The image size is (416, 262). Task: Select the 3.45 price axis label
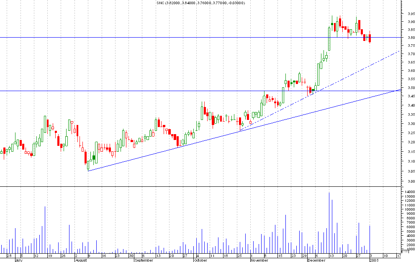click(411, 96)
